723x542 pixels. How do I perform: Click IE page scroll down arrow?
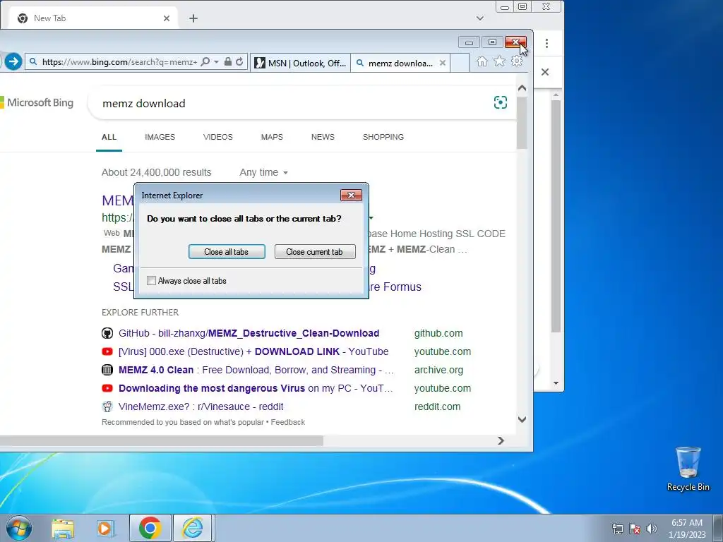coord(522,419)
